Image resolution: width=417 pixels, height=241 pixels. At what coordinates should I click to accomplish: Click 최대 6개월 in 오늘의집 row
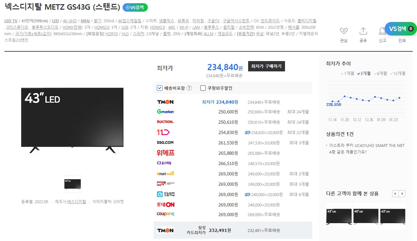pos(299,194)
